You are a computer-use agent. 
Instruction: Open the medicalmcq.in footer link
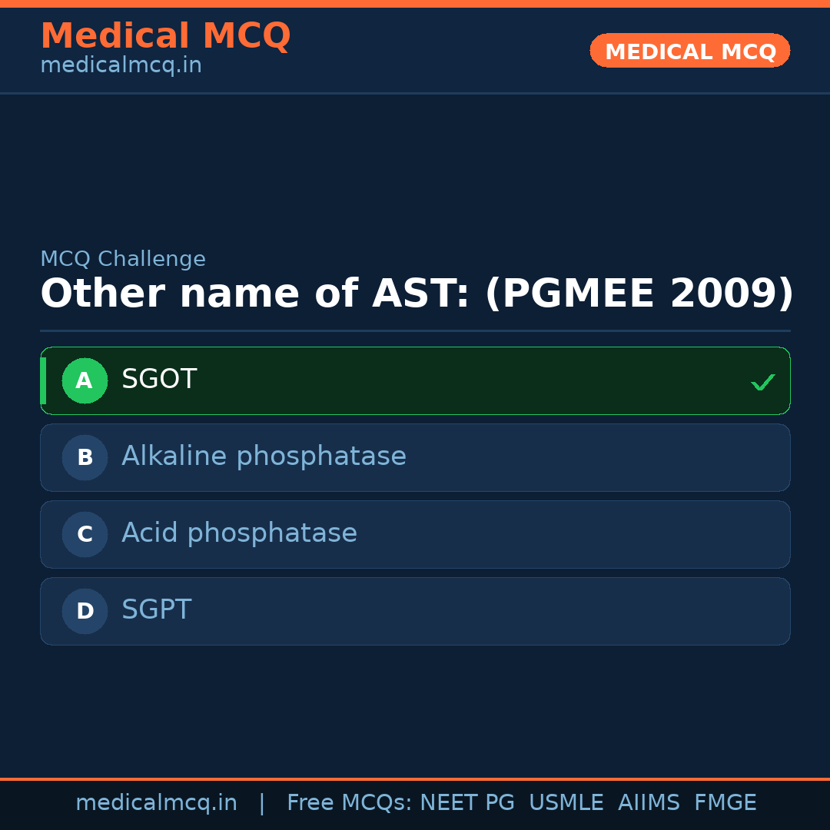tap(157, 802)
